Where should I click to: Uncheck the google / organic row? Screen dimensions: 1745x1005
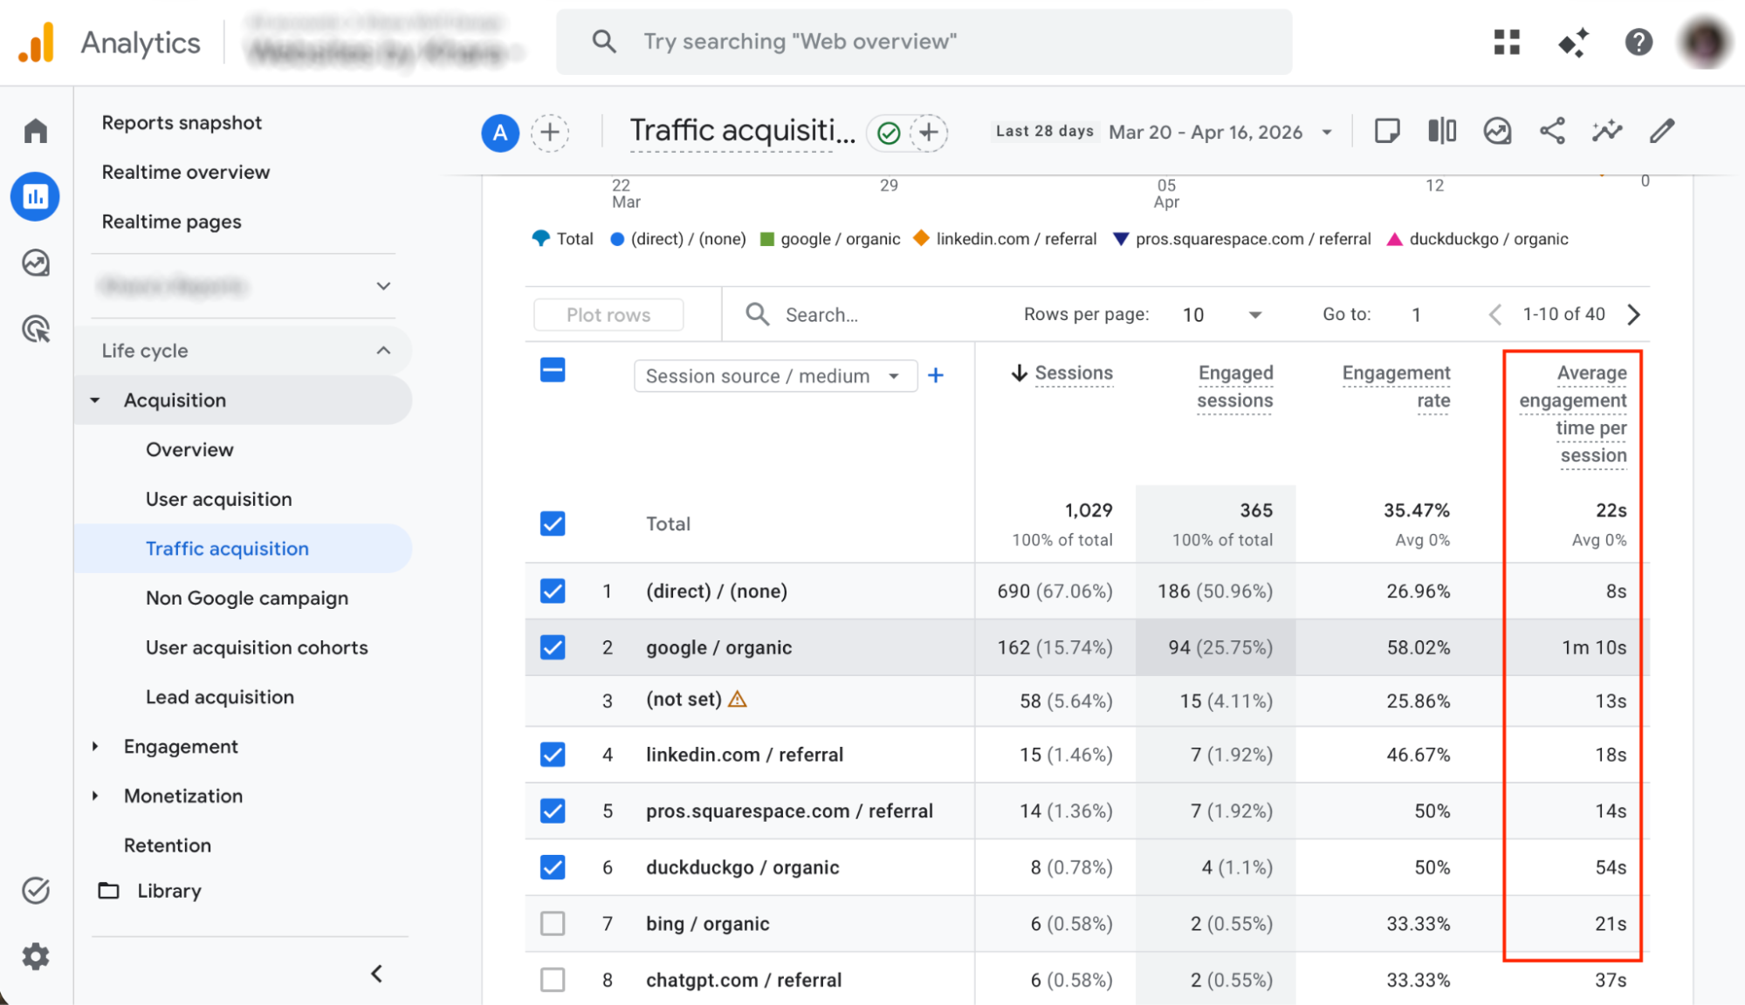553,647
